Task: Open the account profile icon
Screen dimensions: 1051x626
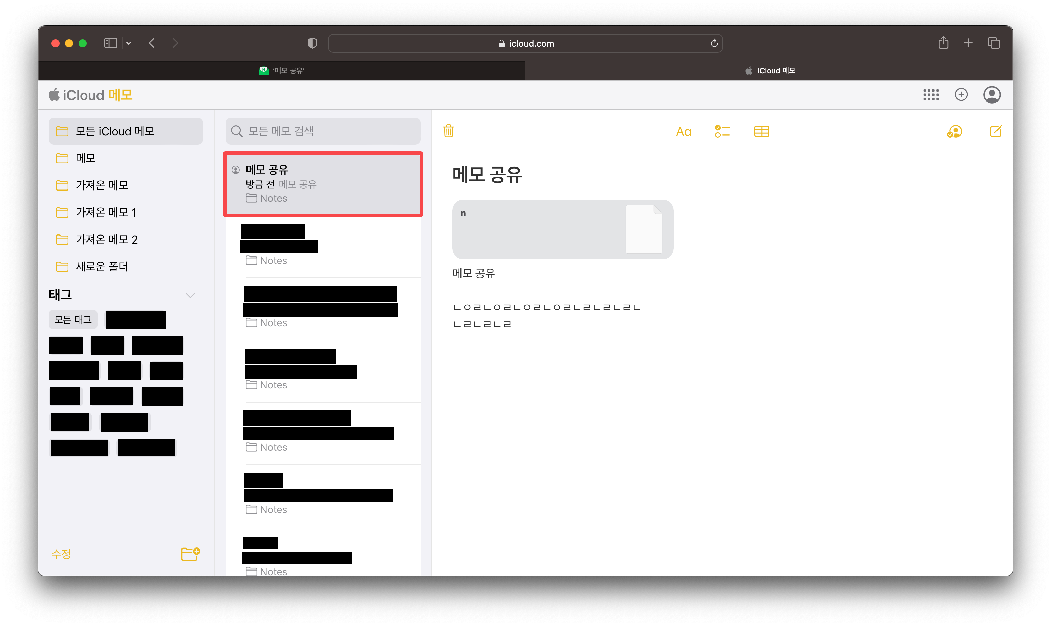Action: 991,94
